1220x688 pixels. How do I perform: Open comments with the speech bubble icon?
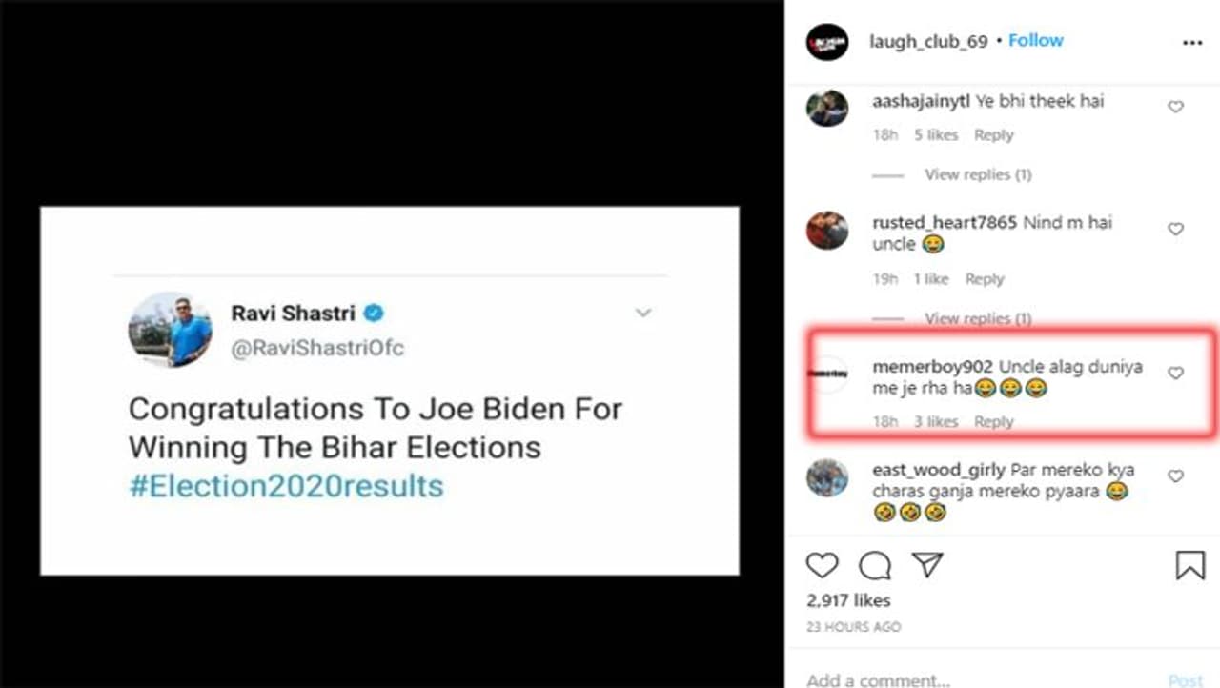point(874,566)
